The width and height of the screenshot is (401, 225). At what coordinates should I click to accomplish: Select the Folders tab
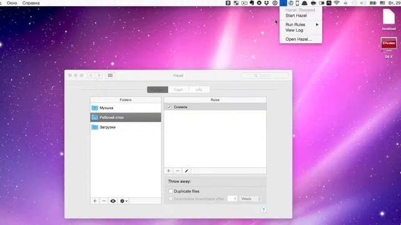(157, 89)
